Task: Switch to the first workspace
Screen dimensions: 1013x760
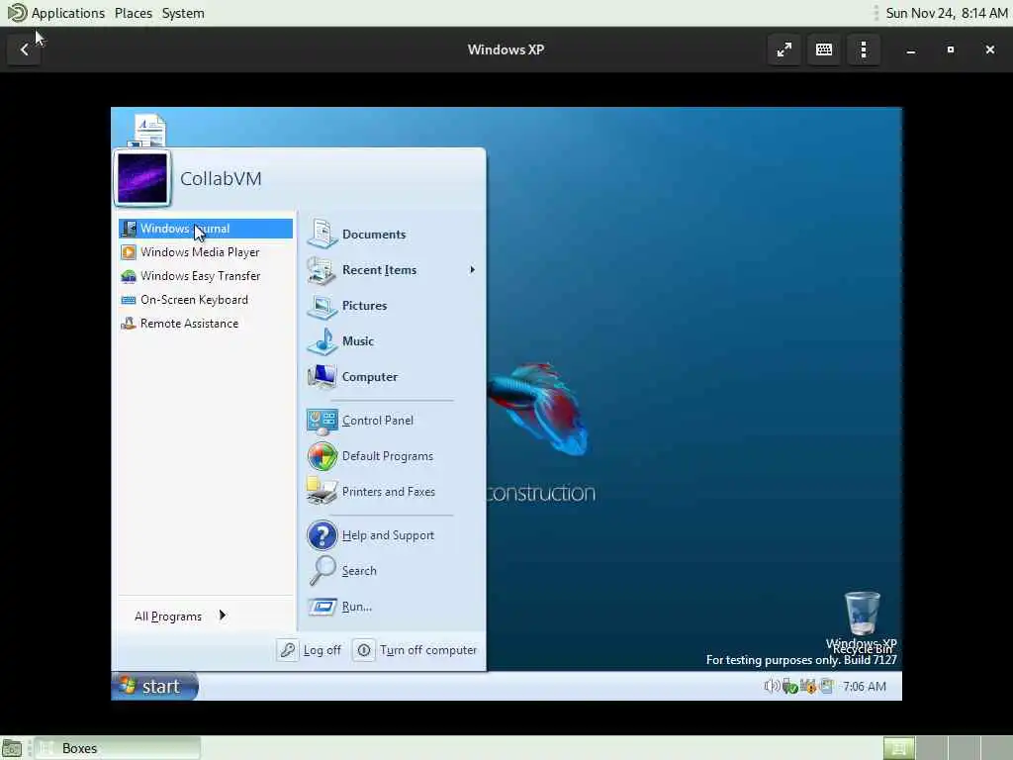Action: [898, 748]
